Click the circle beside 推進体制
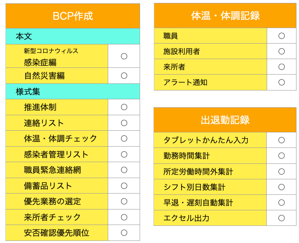 124,107
